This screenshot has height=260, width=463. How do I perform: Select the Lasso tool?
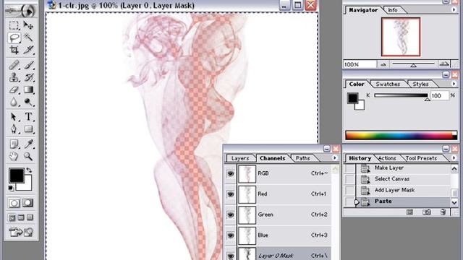pos(14,38)
